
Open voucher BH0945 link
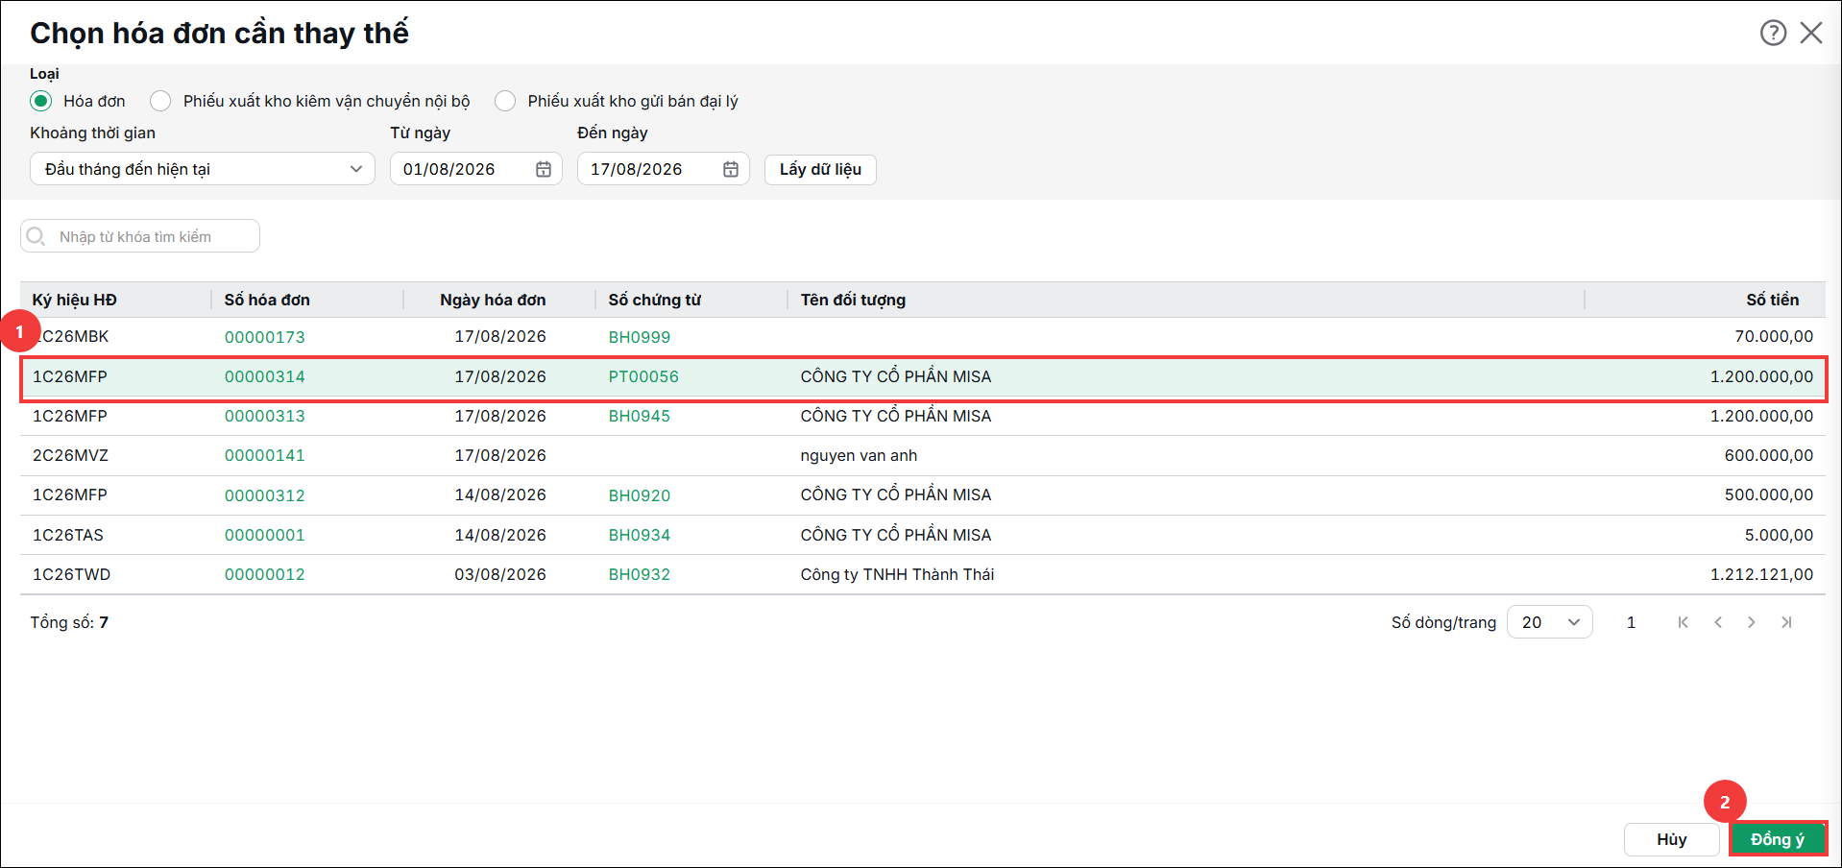(x=640, y=416)
